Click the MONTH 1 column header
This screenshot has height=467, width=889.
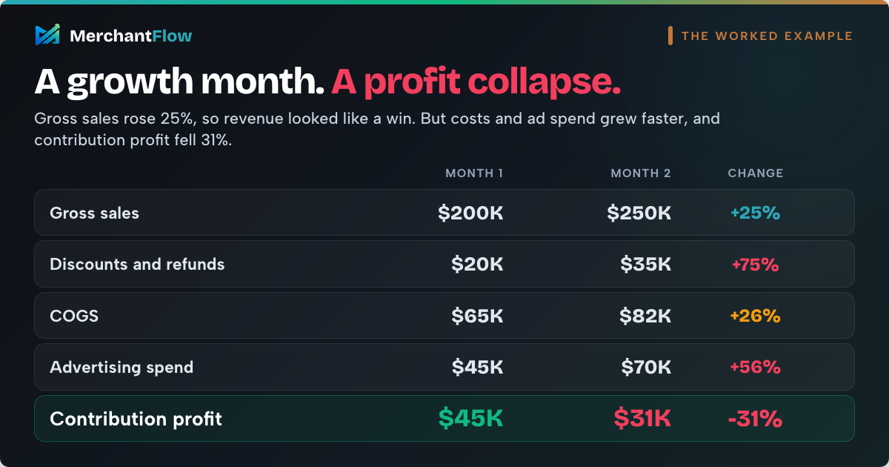click(x=474, y=173)
